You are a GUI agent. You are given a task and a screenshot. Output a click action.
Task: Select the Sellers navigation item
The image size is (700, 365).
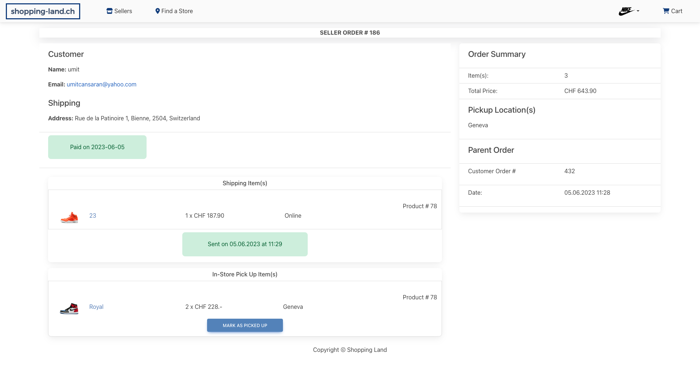[122, 11]
